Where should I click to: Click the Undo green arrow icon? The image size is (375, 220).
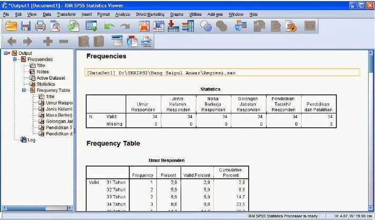point(109,26)
